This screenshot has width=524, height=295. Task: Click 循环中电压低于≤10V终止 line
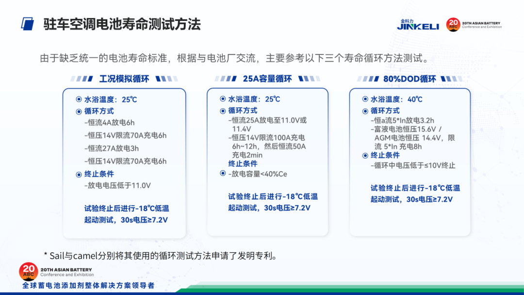click(413, 165)
